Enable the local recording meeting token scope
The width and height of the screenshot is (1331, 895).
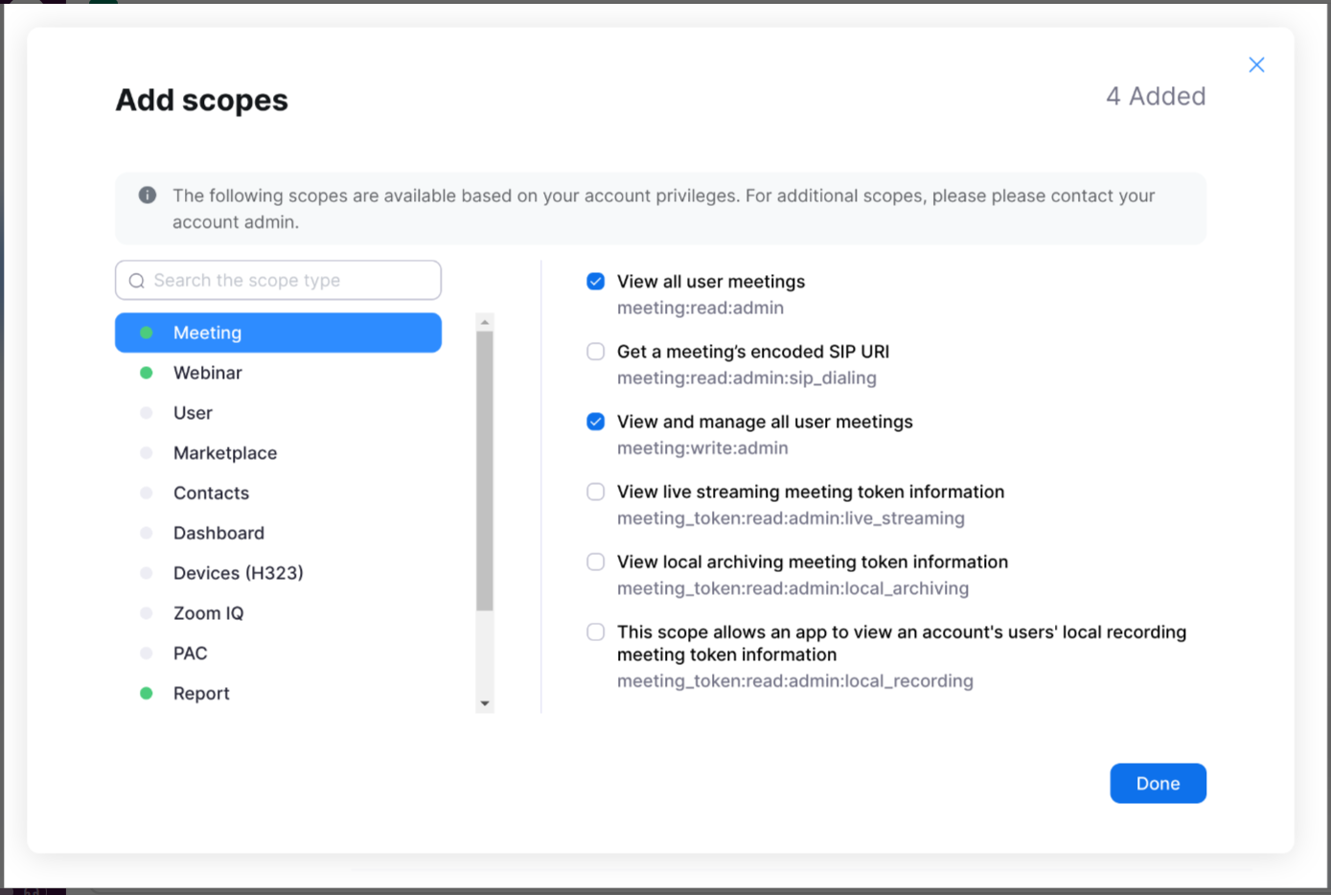[596, 632]
